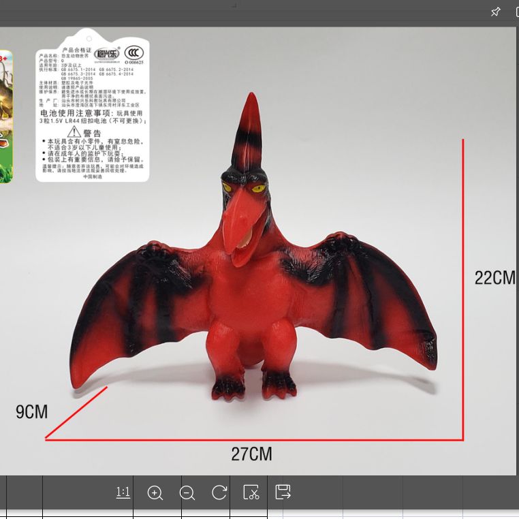Pin the image viewer window
The width and height of the screenshot is (519, 519).
click(x=495, y=12)
